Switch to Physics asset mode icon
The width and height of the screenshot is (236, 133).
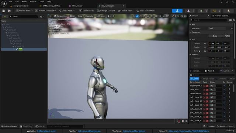229,11
